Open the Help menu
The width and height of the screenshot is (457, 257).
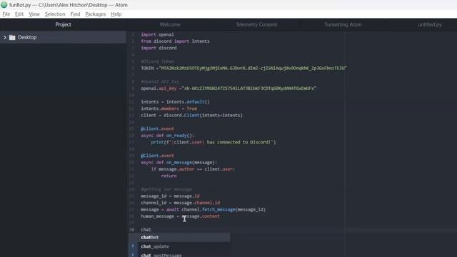pyautogui.click(x=116, y=14)
